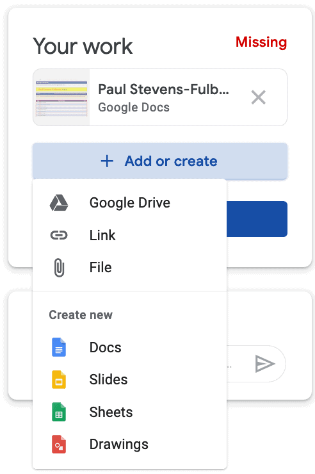
Task: Click the paperclip File icon
Action: [x=59, y=268]
